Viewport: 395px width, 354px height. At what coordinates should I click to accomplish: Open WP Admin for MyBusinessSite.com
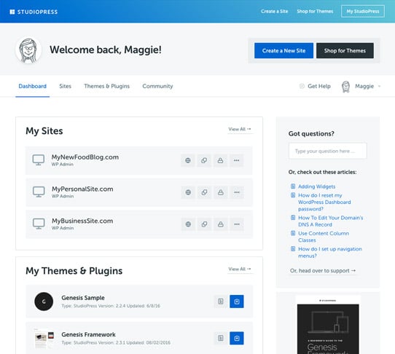[x=63, y=228]
